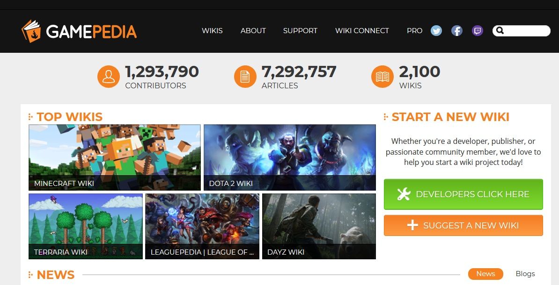559x285 pixels.
Task: Click the ARTICLES label
Action: (x=280, y=85)
